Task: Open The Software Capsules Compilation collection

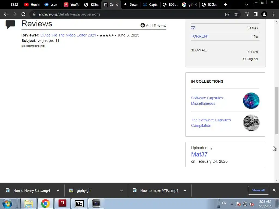Action: (x=211, y=123)
